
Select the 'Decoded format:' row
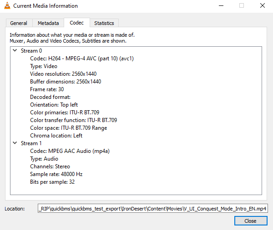coord(51,97)
